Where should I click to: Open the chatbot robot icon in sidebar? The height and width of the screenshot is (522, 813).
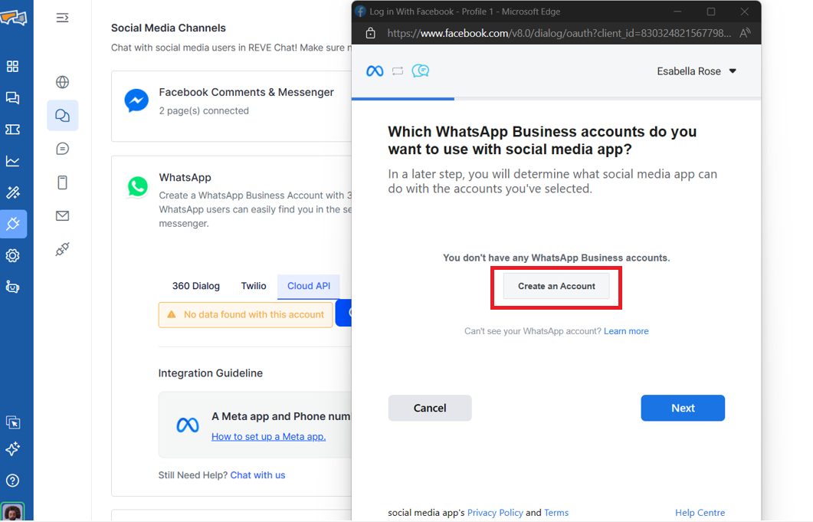[12, 287]
